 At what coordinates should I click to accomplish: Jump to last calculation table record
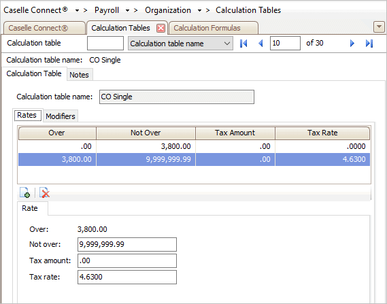coord(369,44)
